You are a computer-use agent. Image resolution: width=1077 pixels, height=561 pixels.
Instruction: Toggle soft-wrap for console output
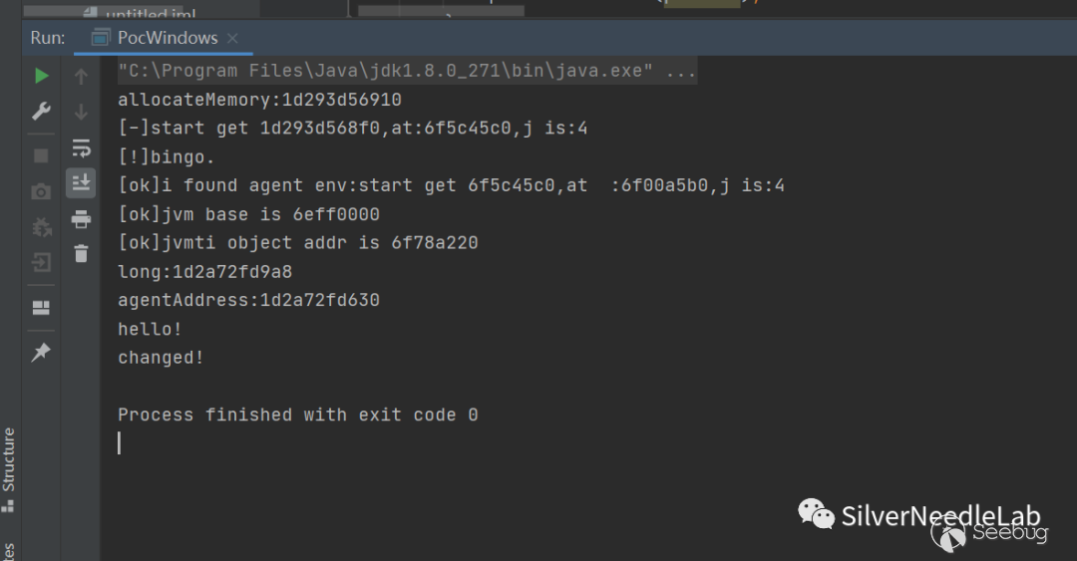point(81,148)
